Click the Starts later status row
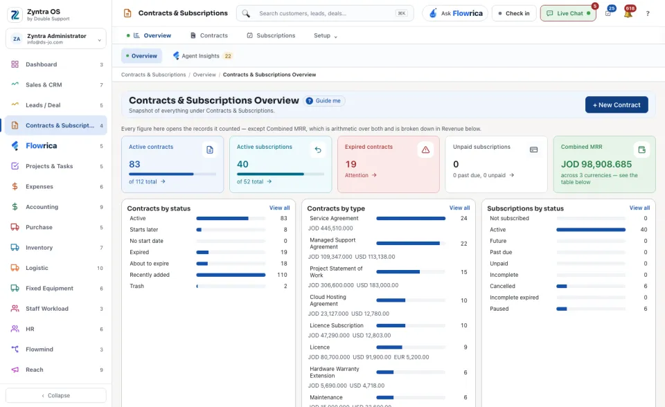The height and width of the screenshot is (407, 665). pyautogui.click(x=209, y=229)
